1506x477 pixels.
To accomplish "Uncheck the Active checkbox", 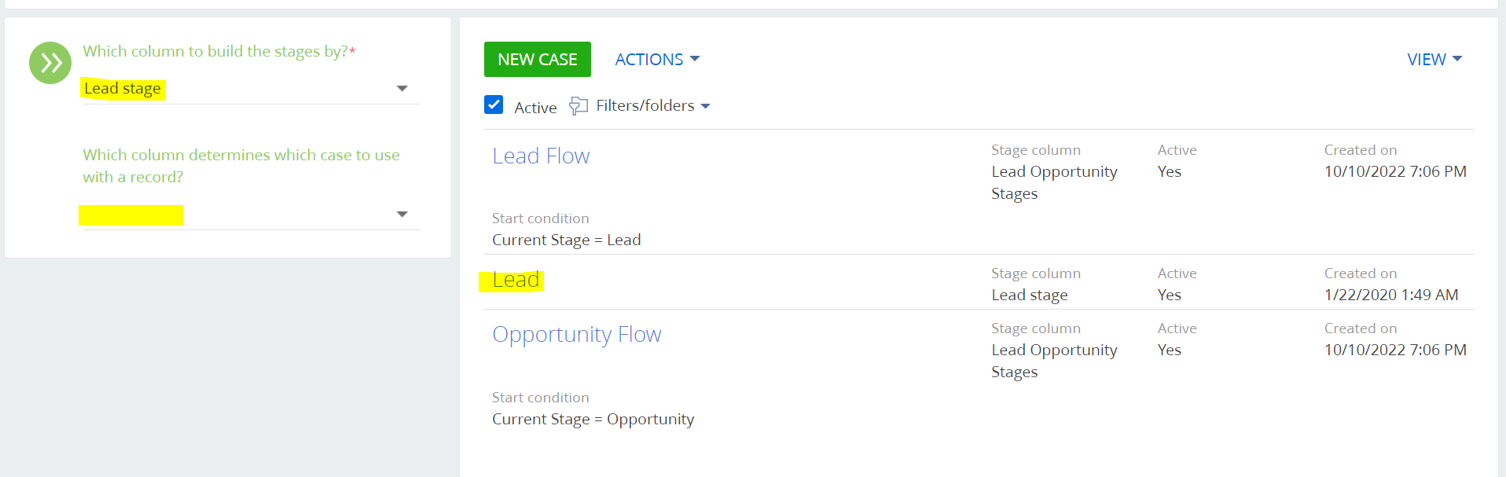I will pos(494,105).
